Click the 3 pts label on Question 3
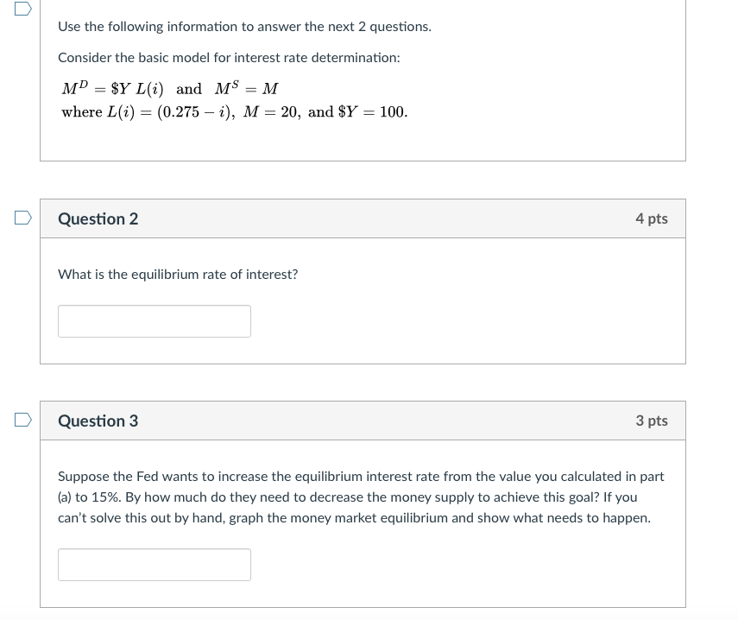Image resolution: width=738 pixels, height=620 pixels. point(652,421)
